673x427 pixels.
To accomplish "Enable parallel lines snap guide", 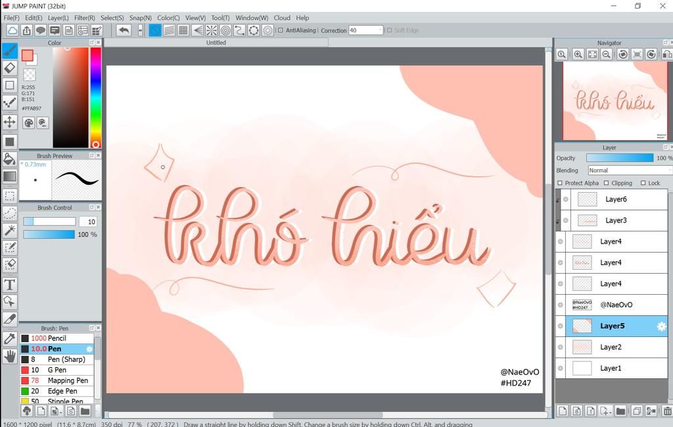I will 169,30.
